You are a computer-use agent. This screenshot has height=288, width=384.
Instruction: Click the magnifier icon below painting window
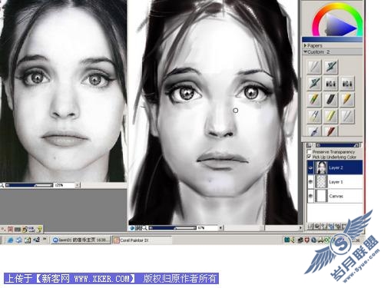click(144, 227)
